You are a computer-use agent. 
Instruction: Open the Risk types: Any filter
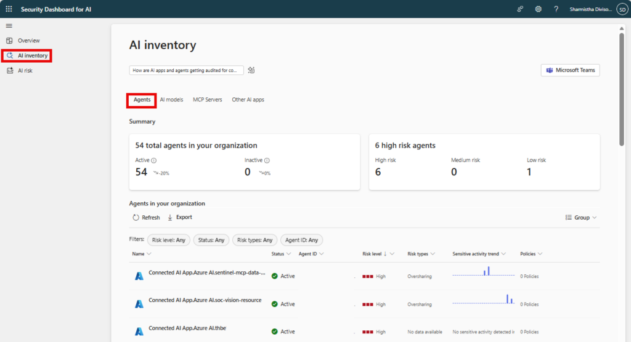(x=254, y=240)
